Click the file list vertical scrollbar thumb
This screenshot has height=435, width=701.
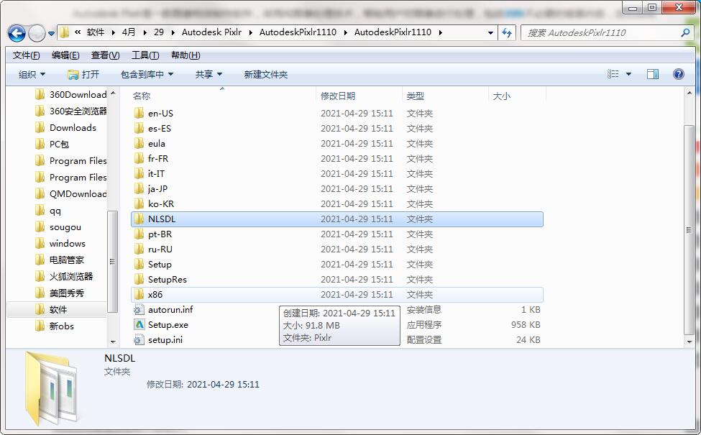[x=689, y=230]
